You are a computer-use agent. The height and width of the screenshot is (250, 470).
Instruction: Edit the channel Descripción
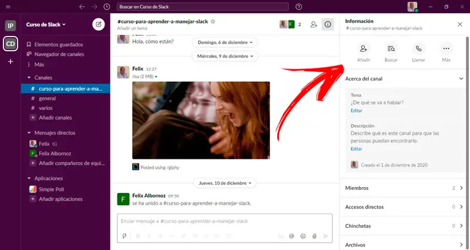coord(357,149)
